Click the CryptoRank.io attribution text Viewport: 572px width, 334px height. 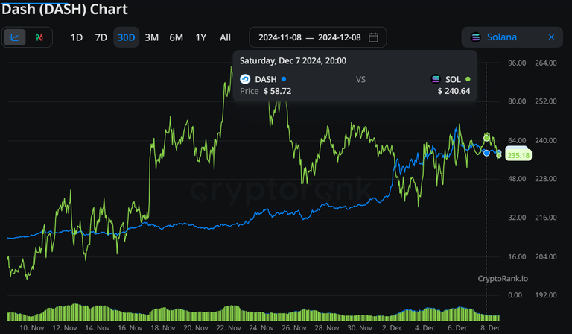[x=503, y=279]
